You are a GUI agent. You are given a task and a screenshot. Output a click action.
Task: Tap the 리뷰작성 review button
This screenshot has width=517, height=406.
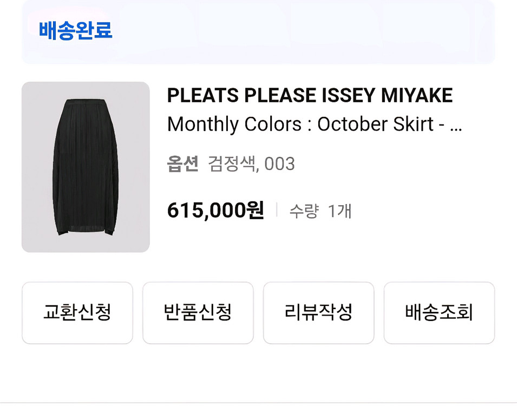[318, 313]
